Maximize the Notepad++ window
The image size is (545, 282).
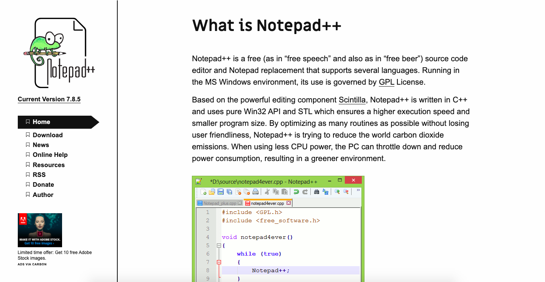click(x=340, y=180)
